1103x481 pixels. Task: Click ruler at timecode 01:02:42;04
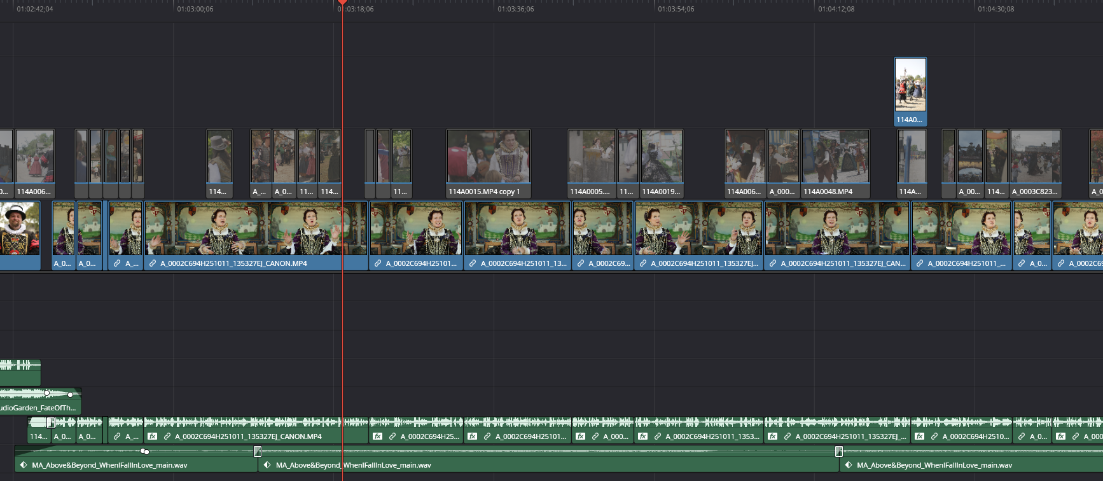(35, 10)
